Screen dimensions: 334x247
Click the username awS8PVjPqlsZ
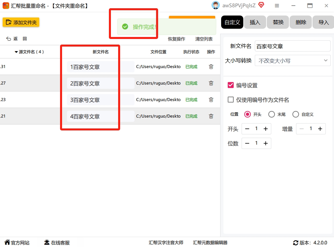239,6
